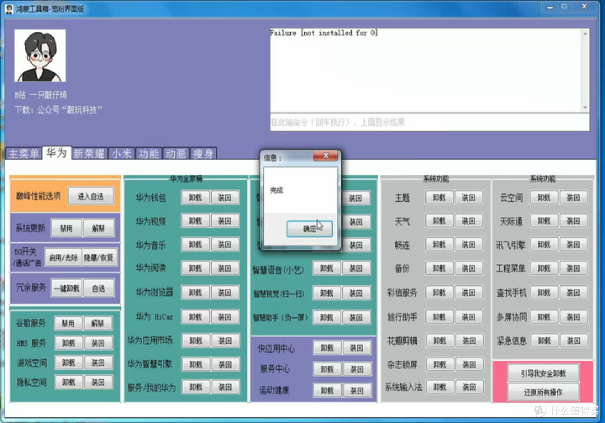Click 解禁 for 系统更新
Viewport: 605px width, 423px height.
99,228
